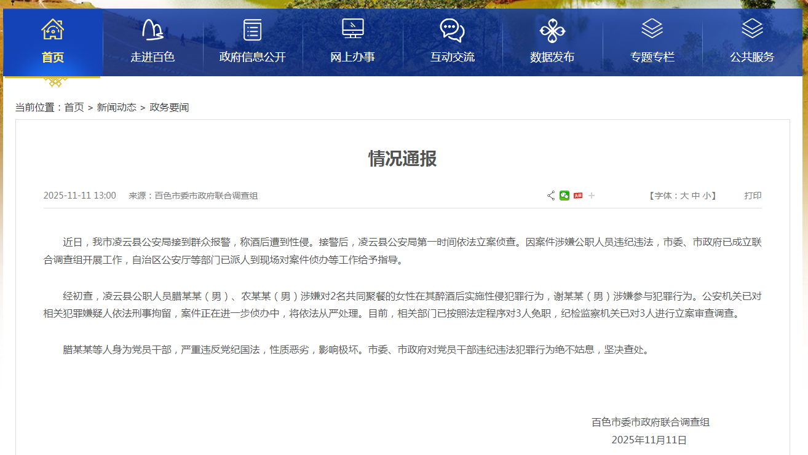808x455 pixels.
Task: Set font size to medium (中)
Action: tap(695, 196)
